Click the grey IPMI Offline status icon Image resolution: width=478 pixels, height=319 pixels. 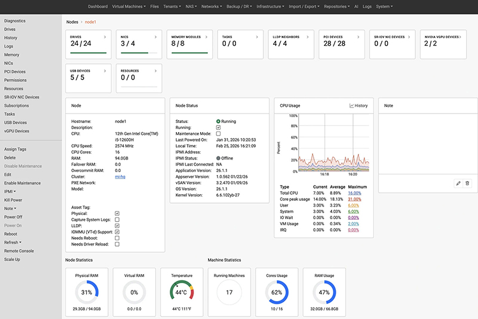[218, 158]
